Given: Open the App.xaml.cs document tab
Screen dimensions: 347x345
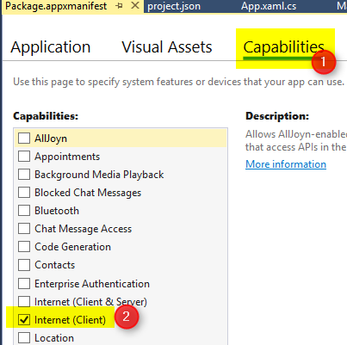Looking at the screenshot, I should [x=269, y=6].
